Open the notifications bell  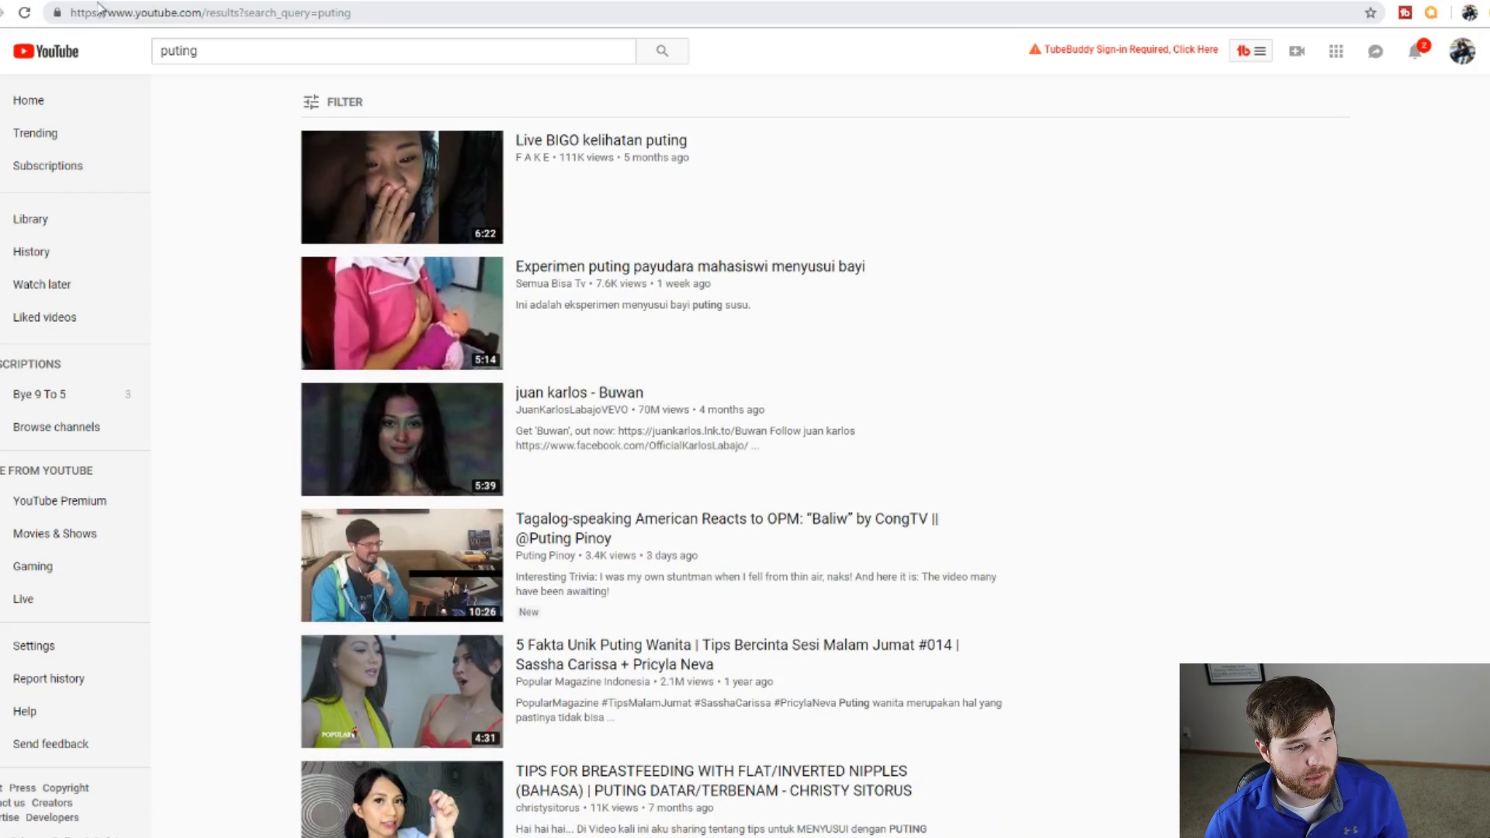pyautogui.click(x=1416, y=50)
